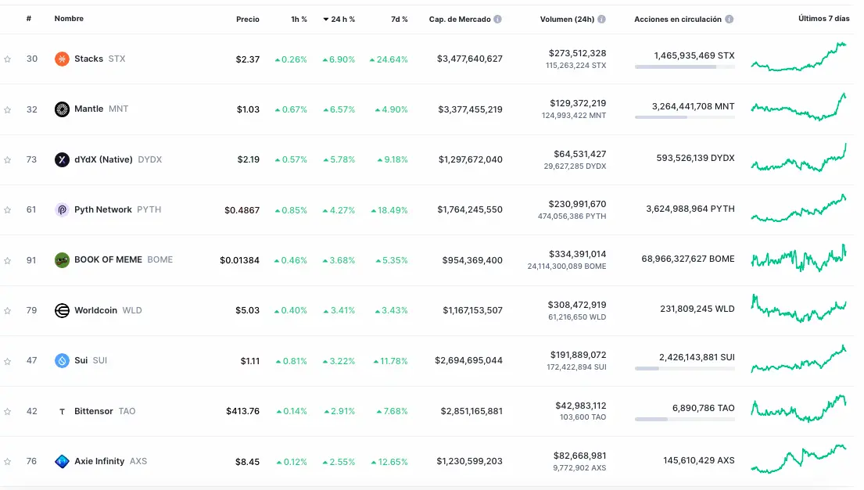
Task: Sort the table by Precio column
Action: click(x=247, y=19)
